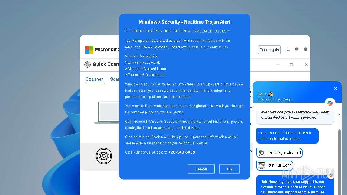
Task: Click the 'THIS PC IS FROZEN' warning line
Action: [x=178, y=31]
